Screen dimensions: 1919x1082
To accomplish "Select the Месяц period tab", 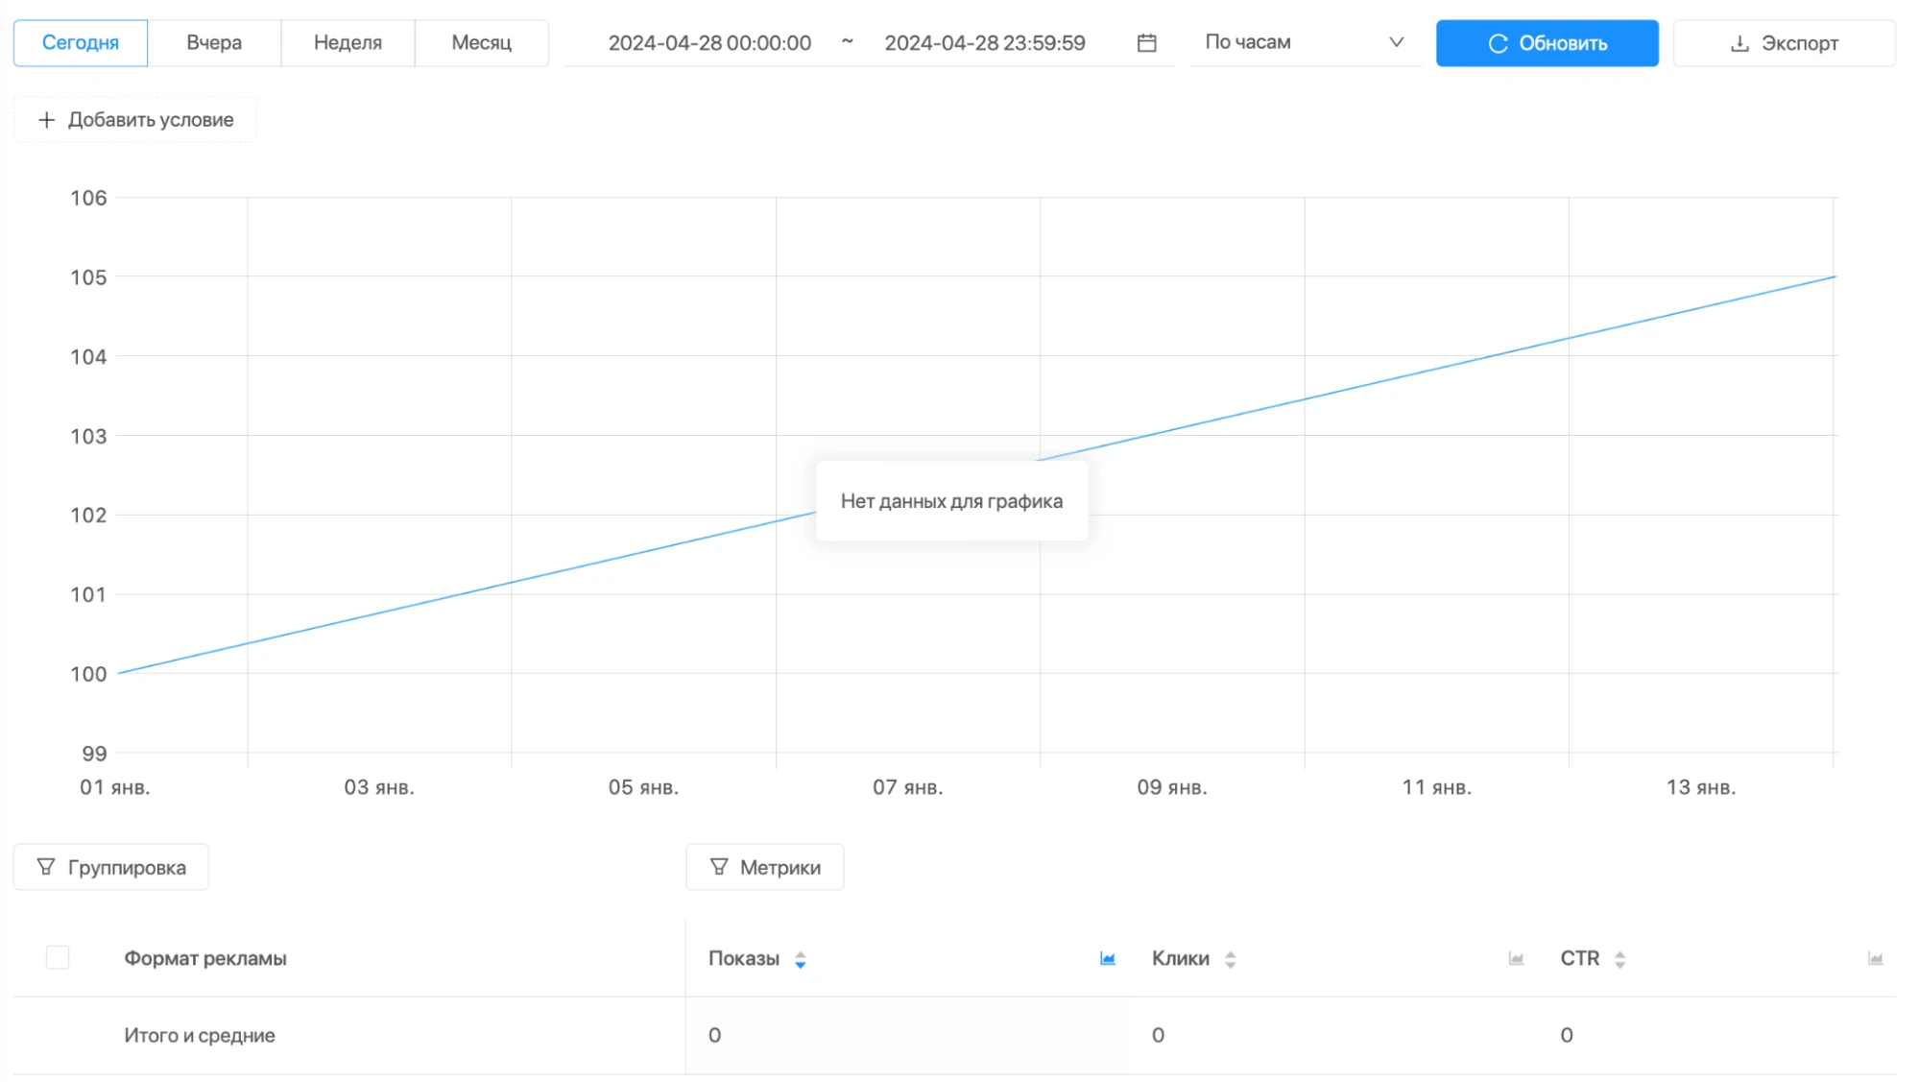I will pyautogui.click(x=482, y=43).
